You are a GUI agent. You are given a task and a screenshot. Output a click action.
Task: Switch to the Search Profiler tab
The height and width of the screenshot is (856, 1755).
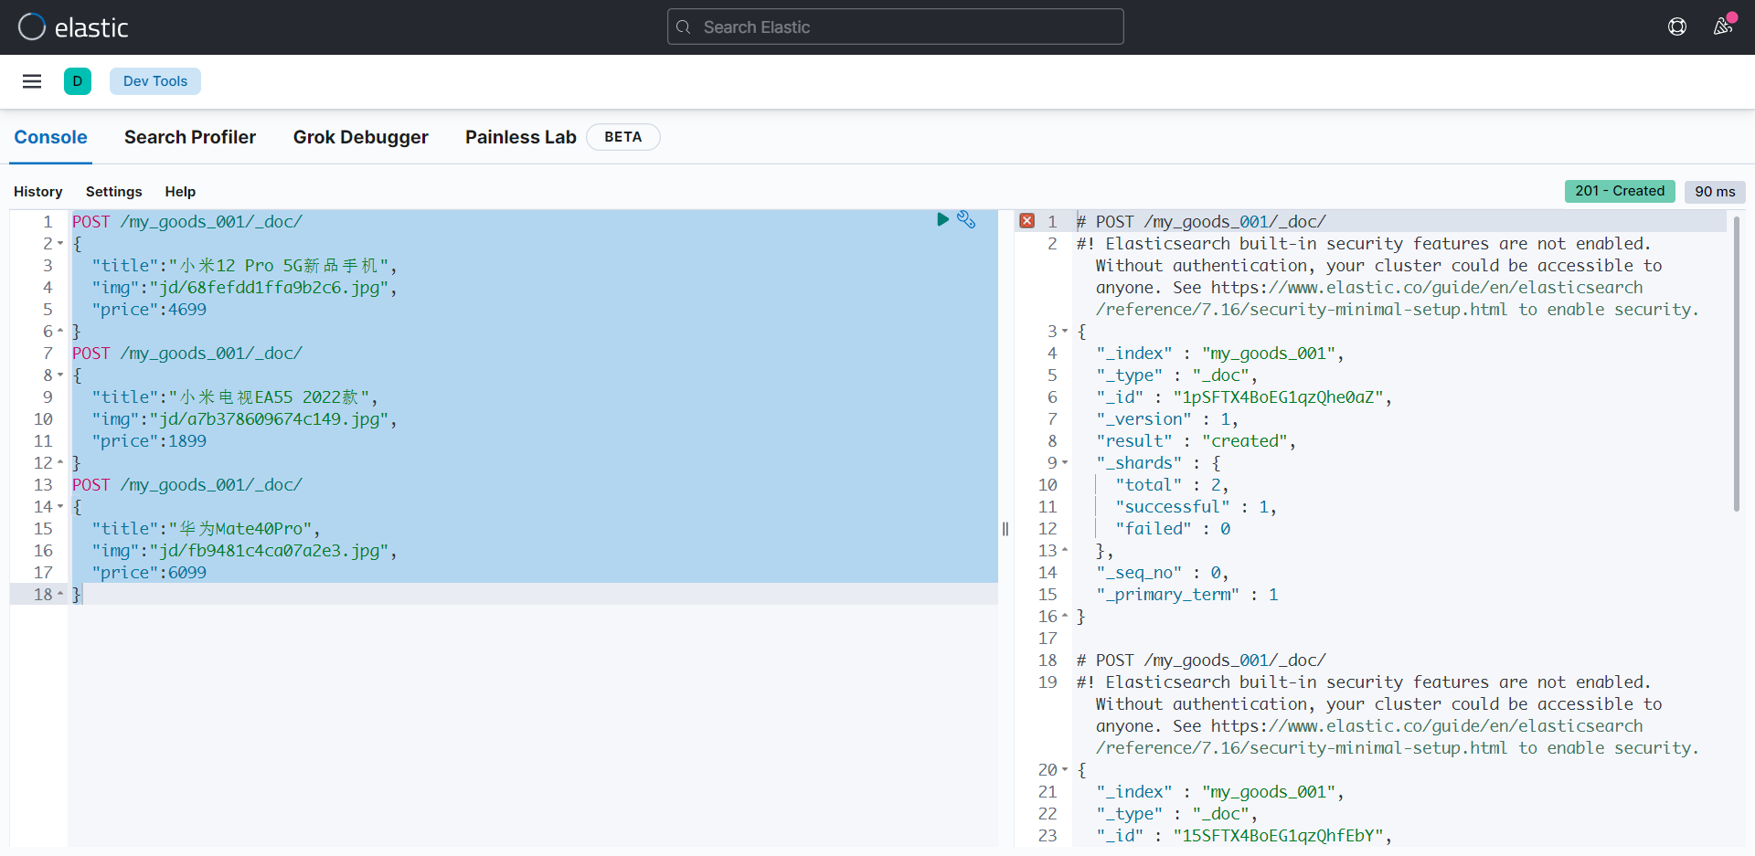coord(190,137)
